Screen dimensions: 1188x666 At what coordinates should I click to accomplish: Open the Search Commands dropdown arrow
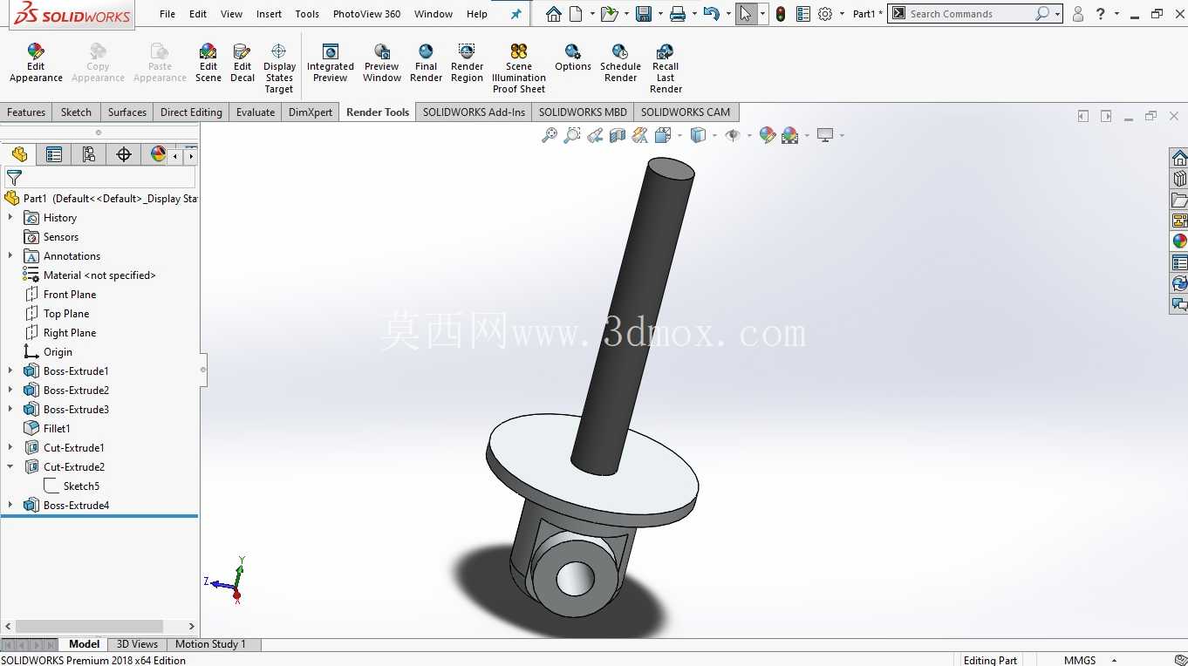1057,14
